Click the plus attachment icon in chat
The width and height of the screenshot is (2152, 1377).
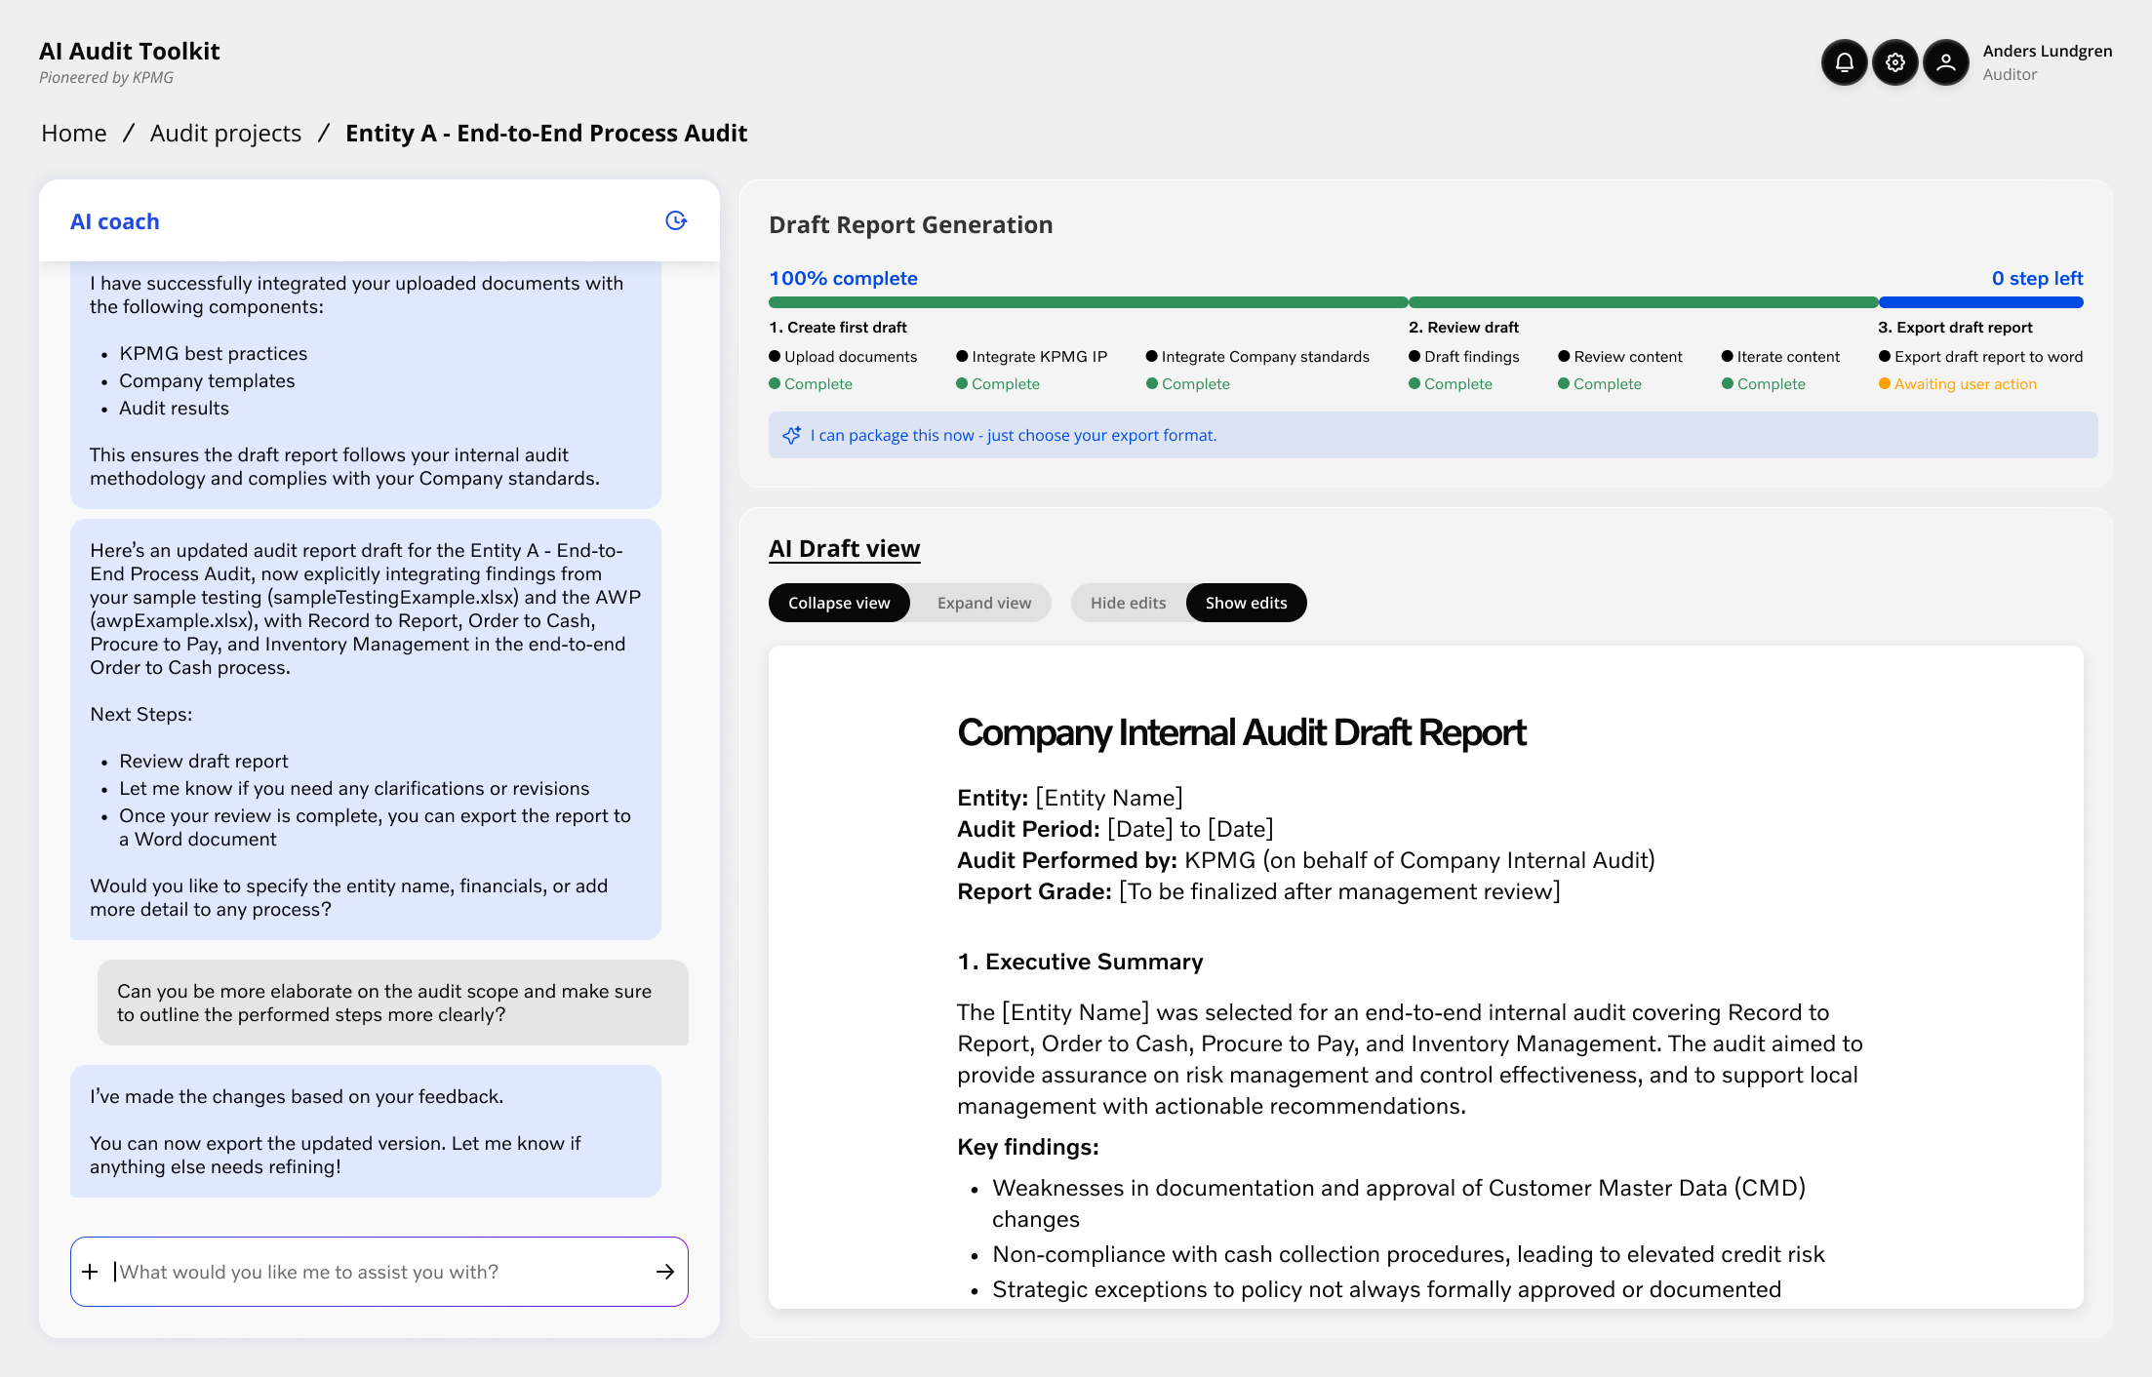[x=90, y=1272]
